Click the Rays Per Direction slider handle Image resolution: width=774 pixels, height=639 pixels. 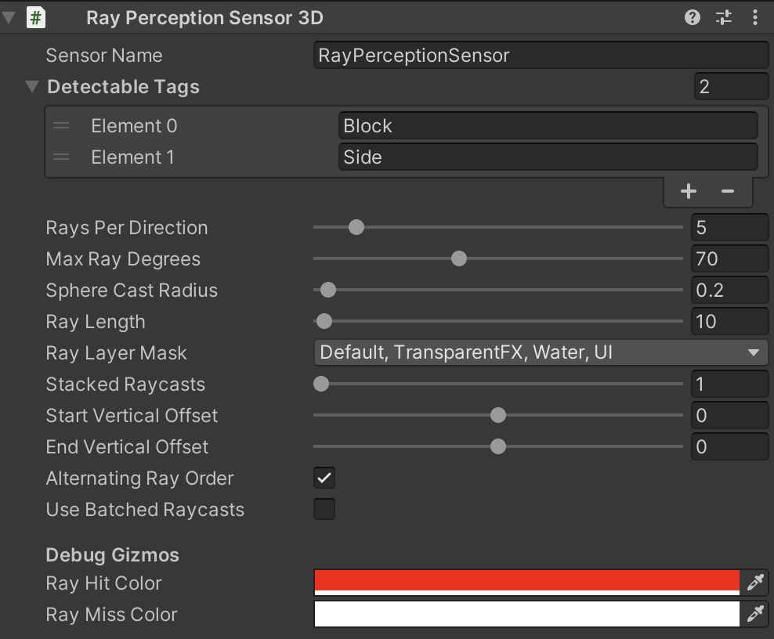pyautogui.click(x=356, y=227)
